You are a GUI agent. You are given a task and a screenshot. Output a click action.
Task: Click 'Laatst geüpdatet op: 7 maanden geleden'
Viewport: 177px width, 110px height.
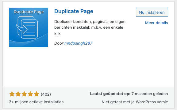(x=129, y=94)
